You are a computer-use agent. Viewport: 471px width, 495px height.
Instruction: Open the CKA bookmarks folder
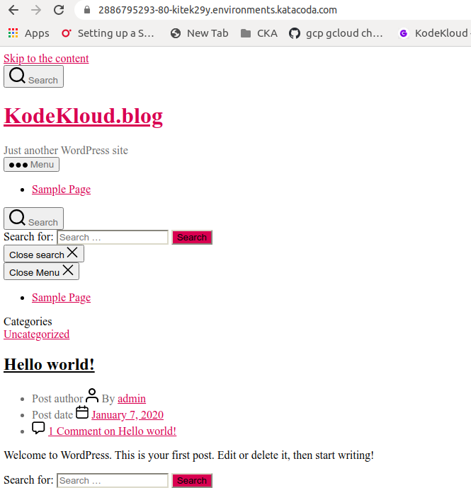pos(259,33)
